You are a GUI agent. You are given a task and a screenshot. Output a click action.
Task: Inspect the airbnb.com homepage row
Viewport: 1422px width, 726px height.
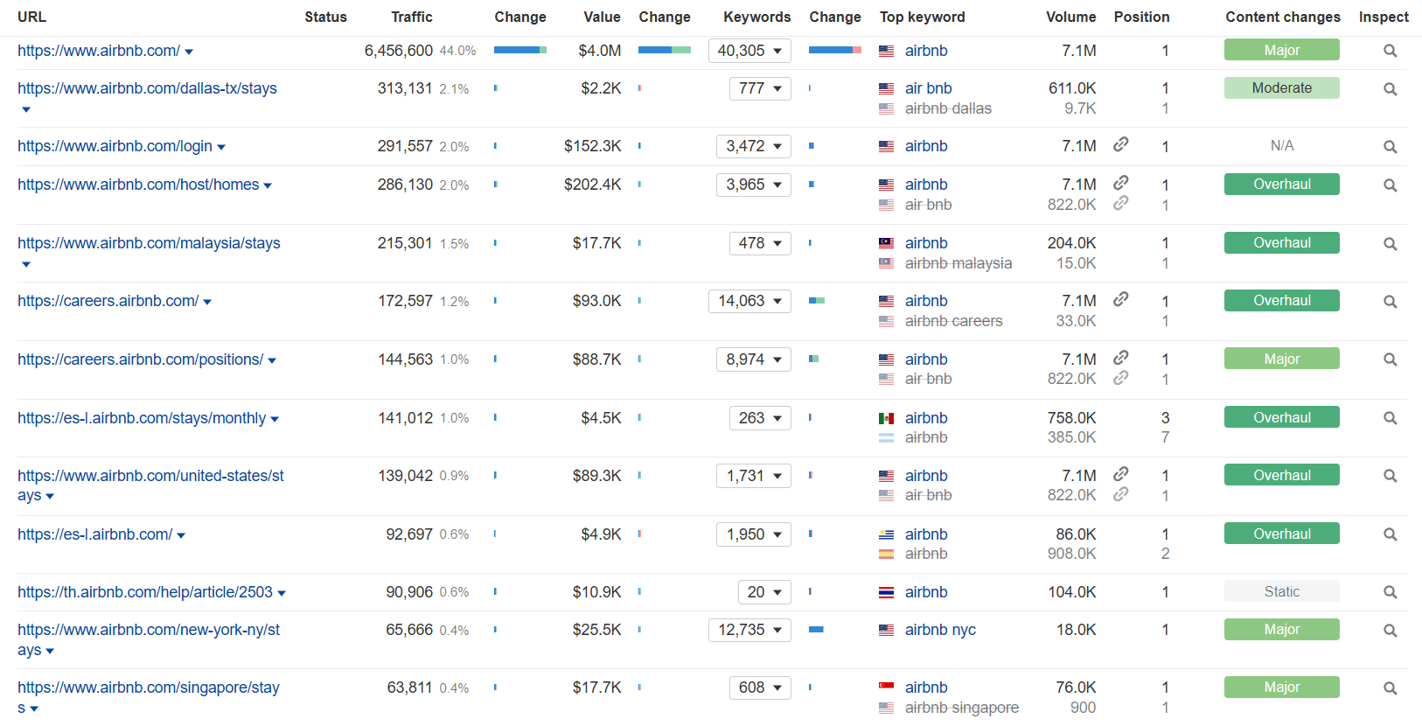[1390, 51]
